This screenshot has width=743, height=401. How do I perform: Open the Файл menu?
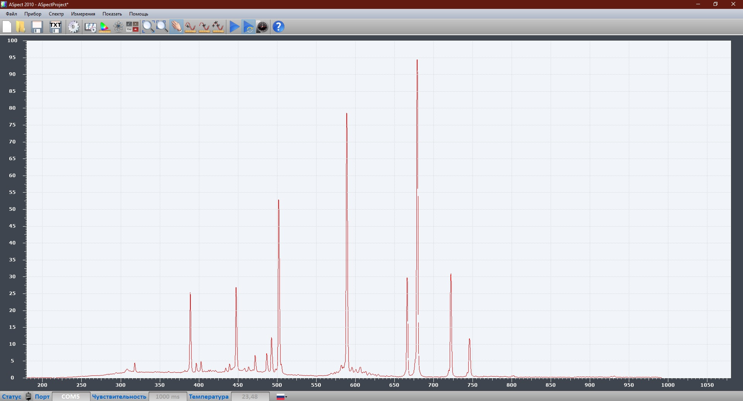(11, 14)
